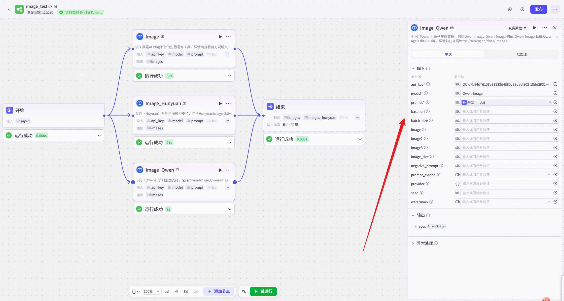This screenshot has height=301, width=564.
Task: Expand the Image_Qwen 运行成功 7s result
Action: click(230, 209)
